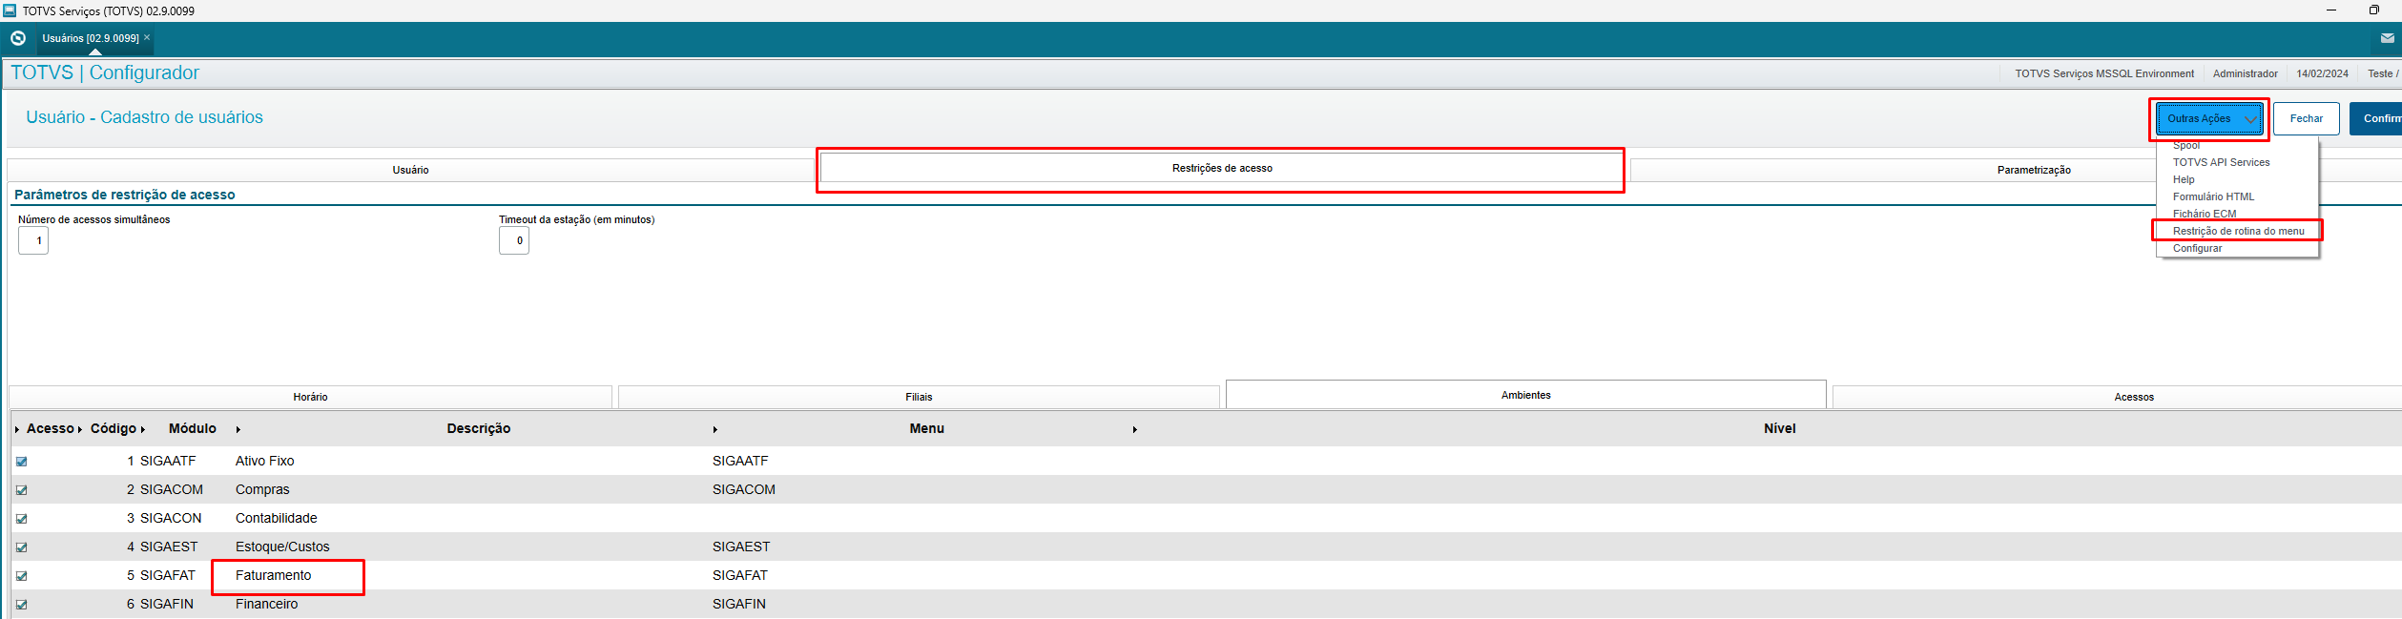Click the SIGACON module cell
Image resolution: width=2402 pixels, height=619 pixels.
(171, 518)
